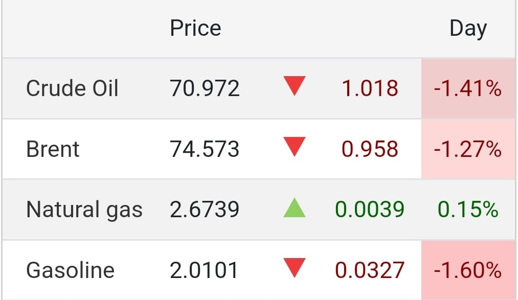Open the Gasoline commodity link
The height and width of the screenshot is (300, 518).
[x=70, y=270]
